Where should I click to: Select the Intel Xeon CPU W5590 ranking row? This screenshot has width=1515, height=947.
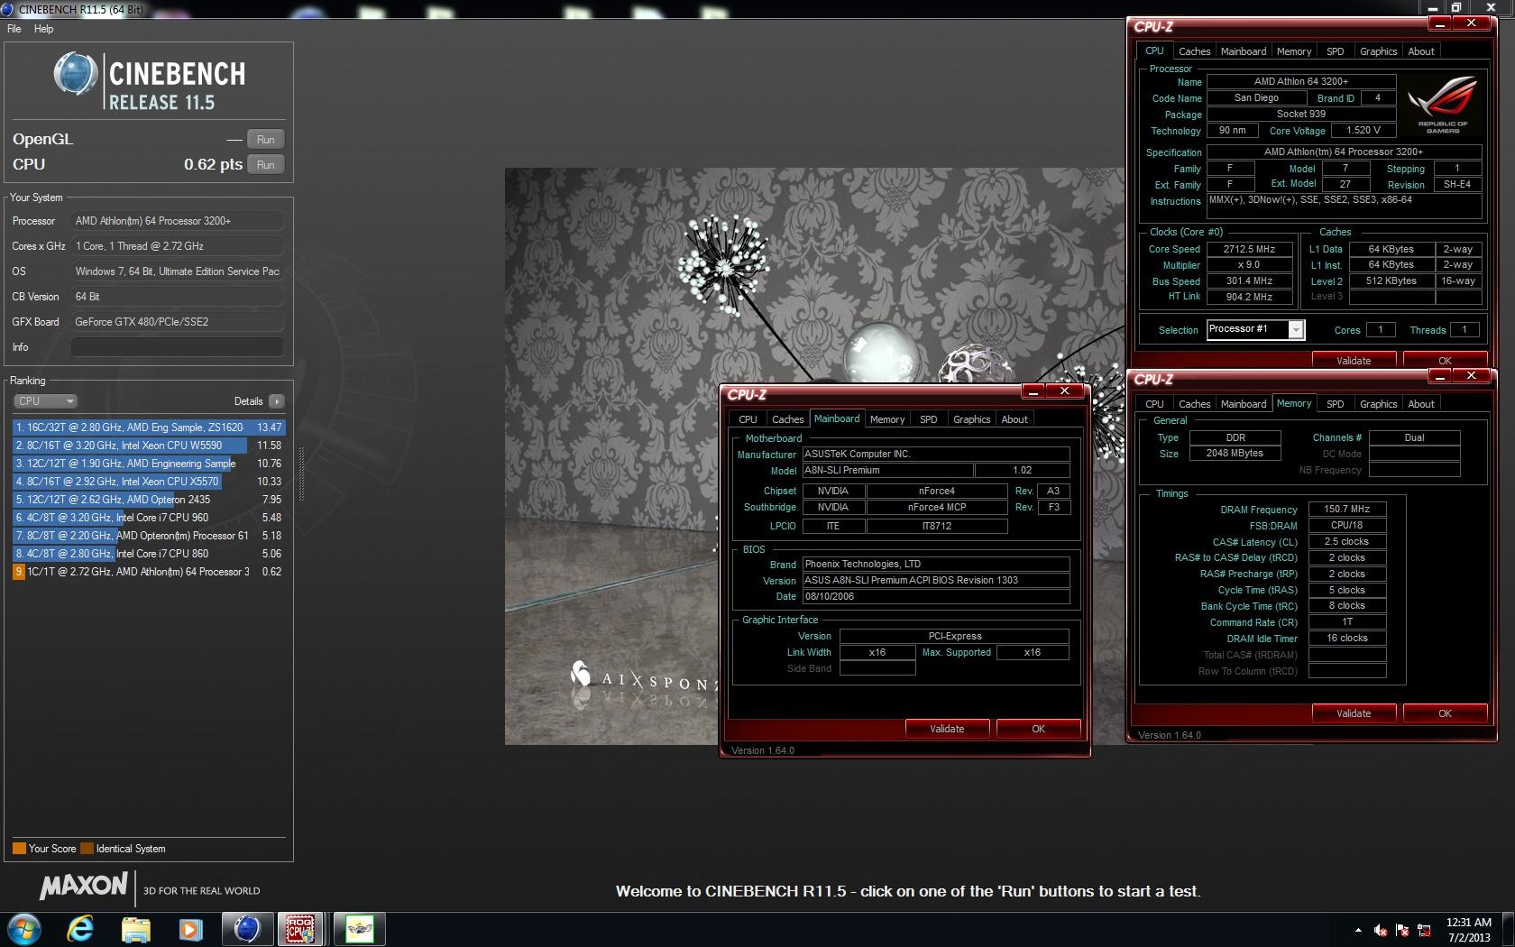pyautogui.click(x=149, y=446)
